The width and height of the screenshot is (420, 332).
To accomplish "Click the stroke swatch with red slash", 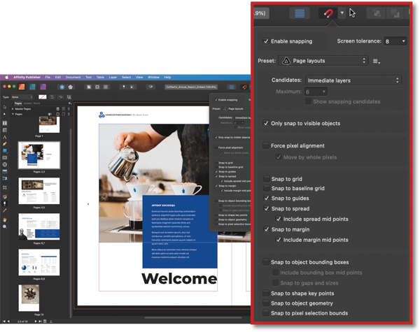I will click(x=42, y=97).
